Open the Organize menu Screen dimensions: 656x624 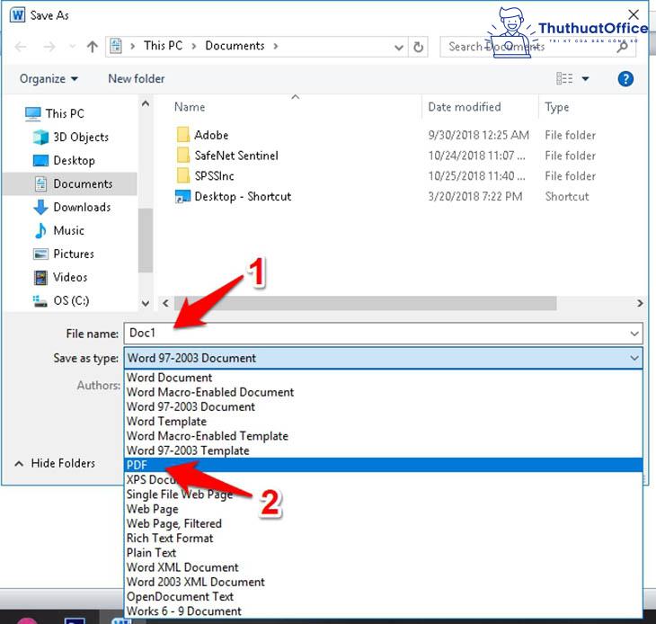pos(49,79)
